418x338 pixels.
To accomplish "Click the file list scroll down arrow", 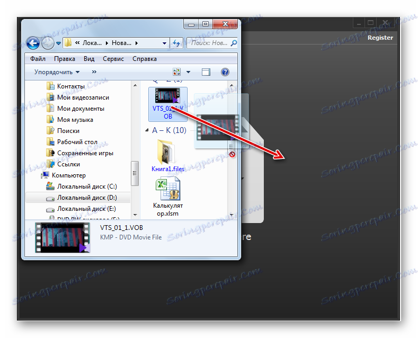I will 232,215.
